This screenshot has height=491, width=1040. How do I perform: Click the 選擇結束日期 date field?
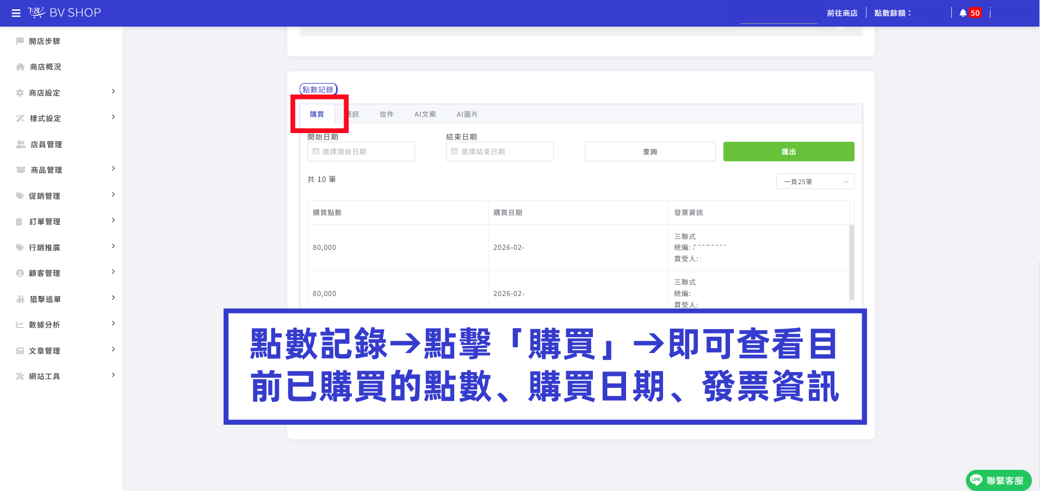click(x=500, y=152)
